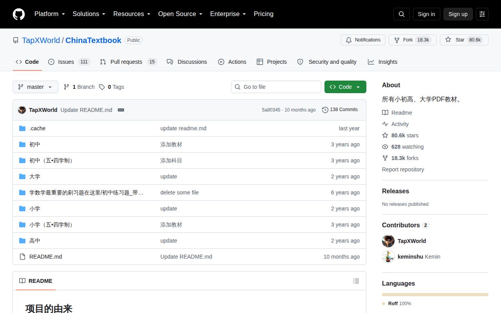Click the Notifications bell button

(x=363, y=40)
